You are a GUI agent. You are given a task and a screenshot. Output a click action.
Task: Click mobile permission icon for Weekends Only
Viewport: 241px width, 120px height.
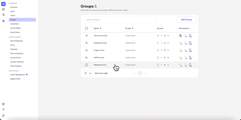coord(190,65)
